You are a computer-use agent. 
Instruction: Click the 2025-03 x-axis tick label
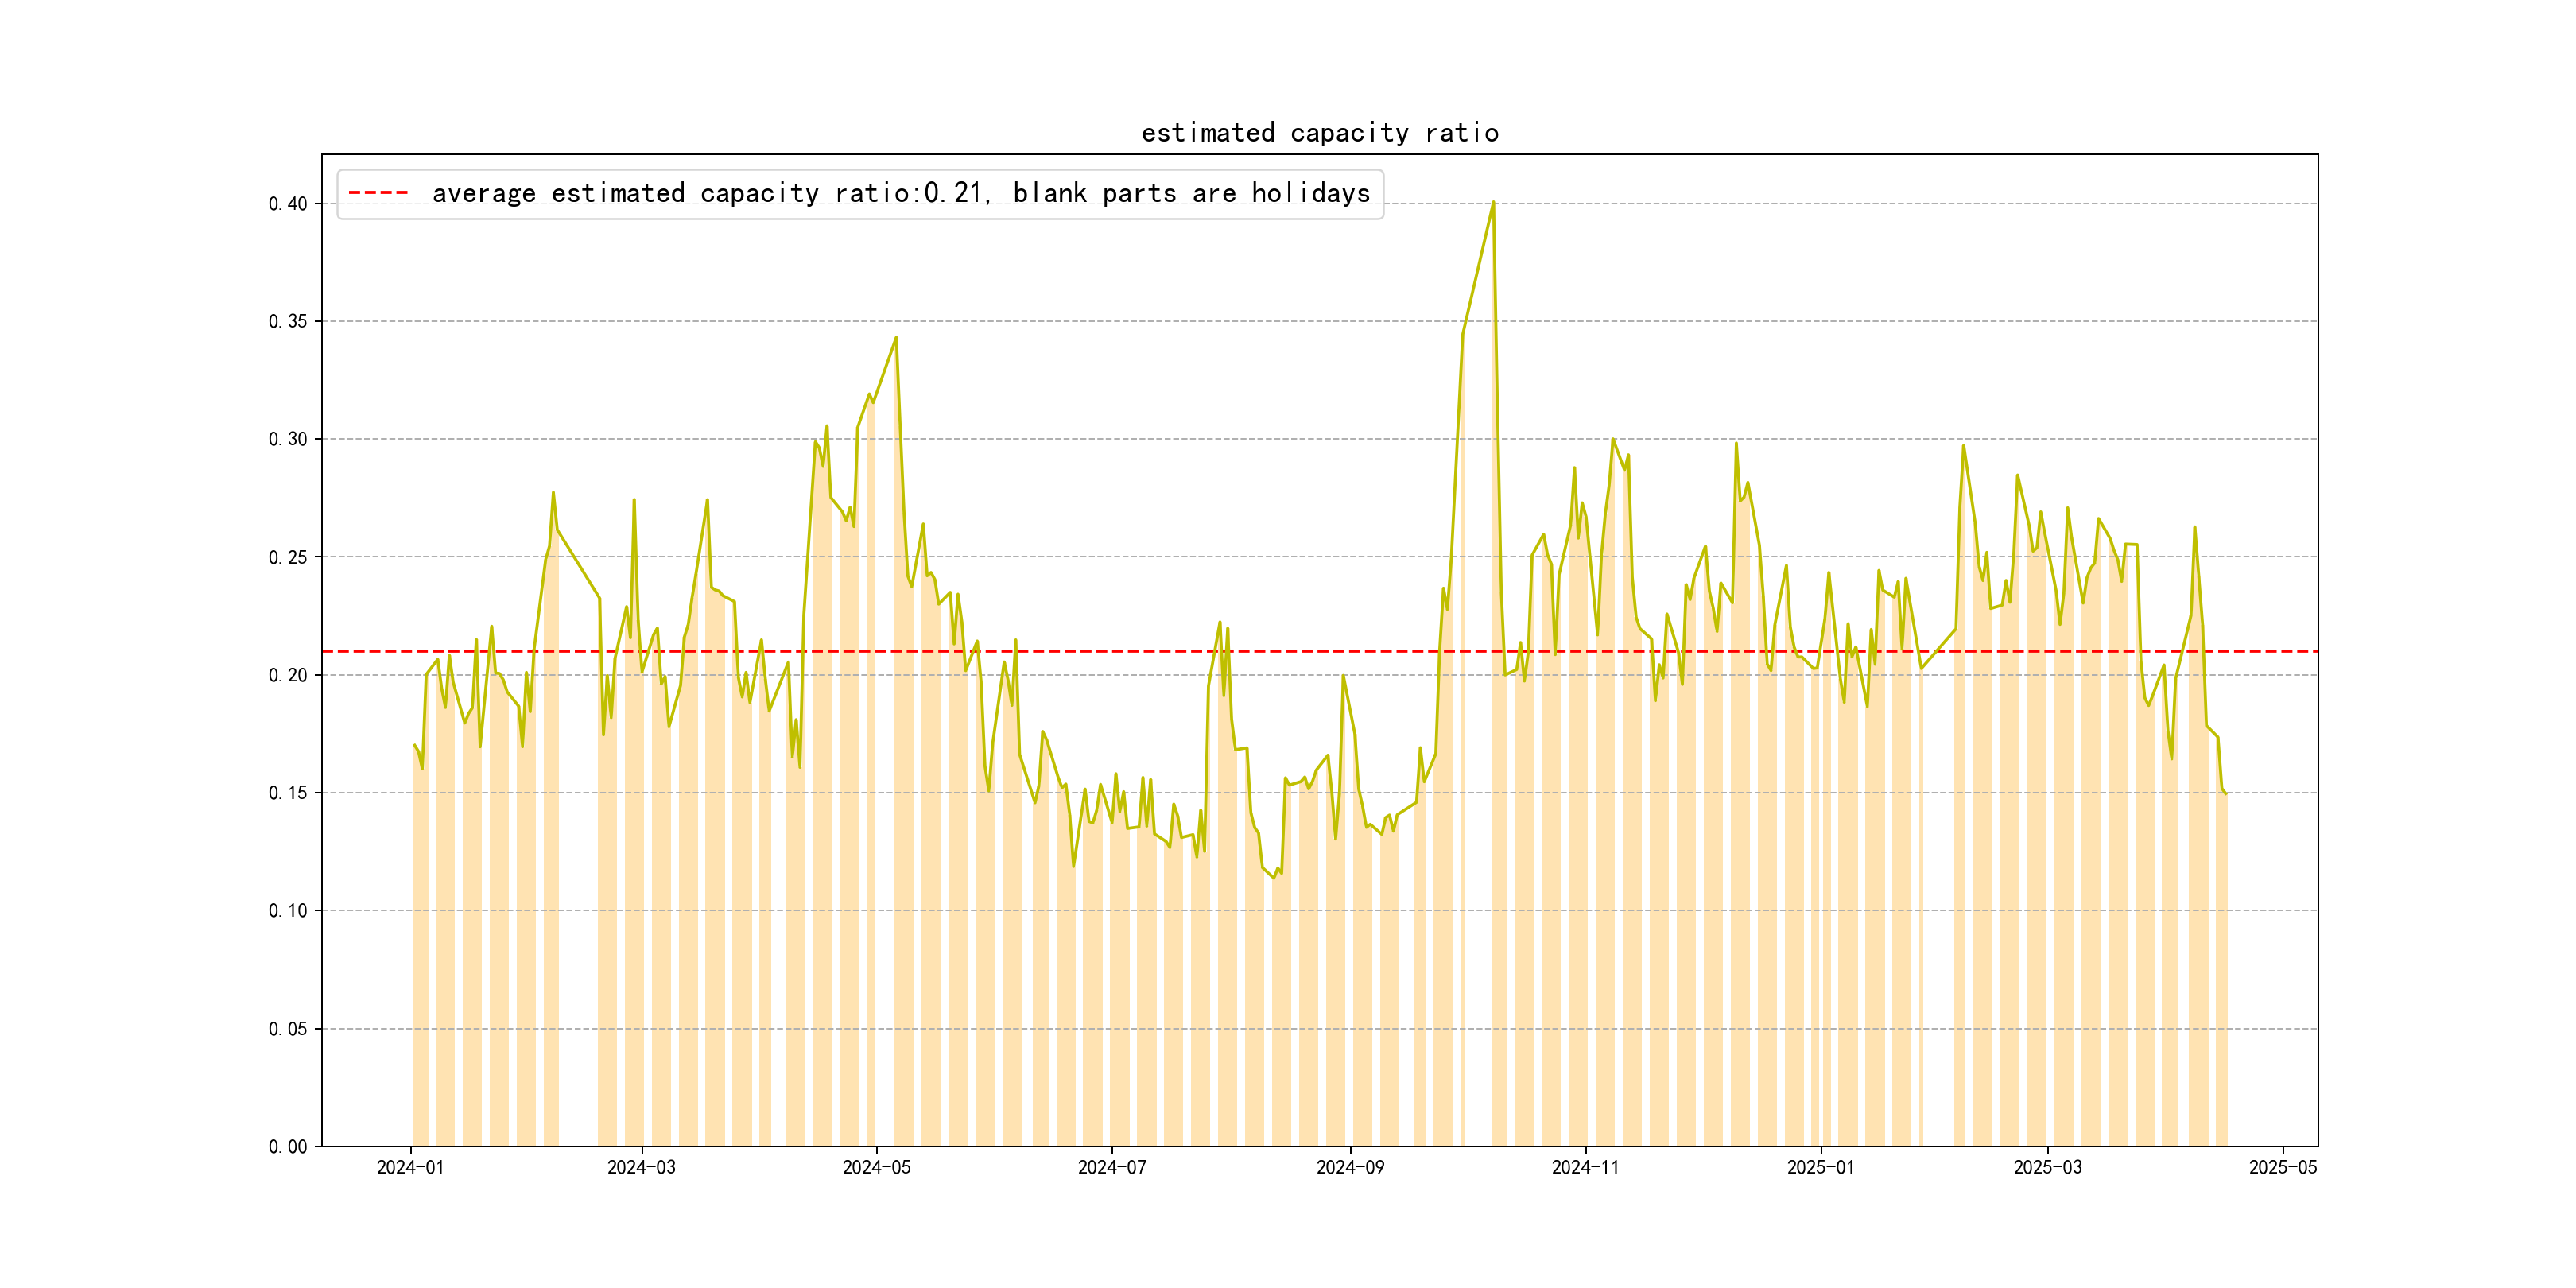2047,1167
